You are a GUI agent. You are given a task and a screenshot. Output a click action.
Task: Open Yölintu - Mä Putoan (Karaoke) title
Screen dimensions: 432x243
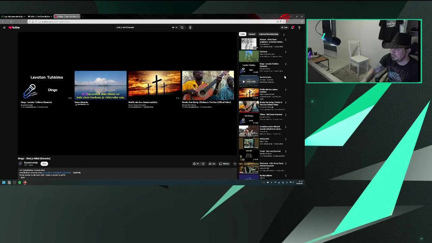pyautogui.click(x=271, y=114)
